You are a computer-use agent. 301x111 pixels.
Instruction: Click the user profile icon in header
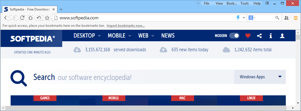point(282,36)
